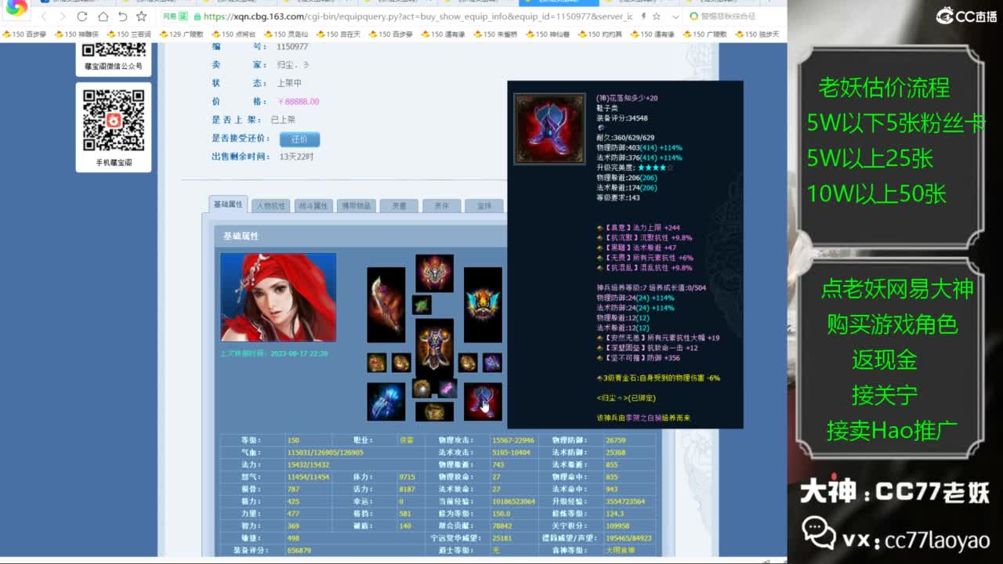Image resolution: width=1003 pixels, height=564 pixels.
Task: Click the 还价 bargain button
Action: 299,139
